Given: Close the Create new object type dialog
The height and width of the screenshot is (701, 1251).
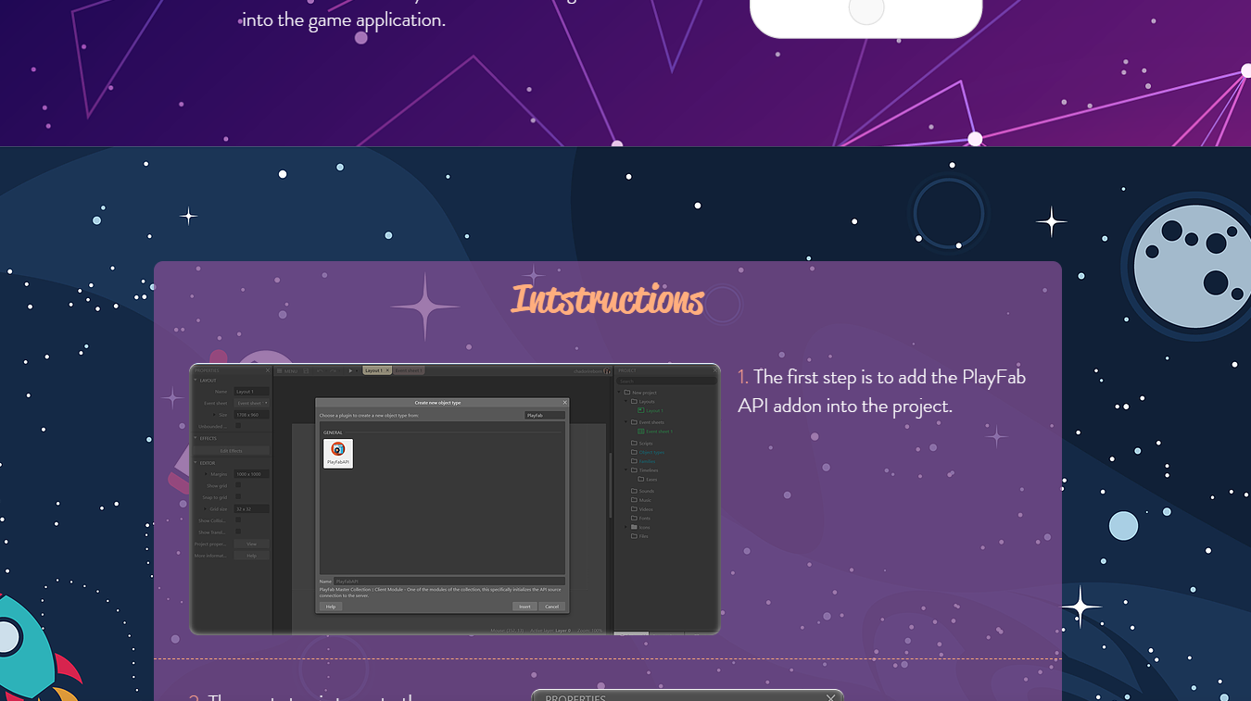Looking at the screenshot, I should 564,403.
